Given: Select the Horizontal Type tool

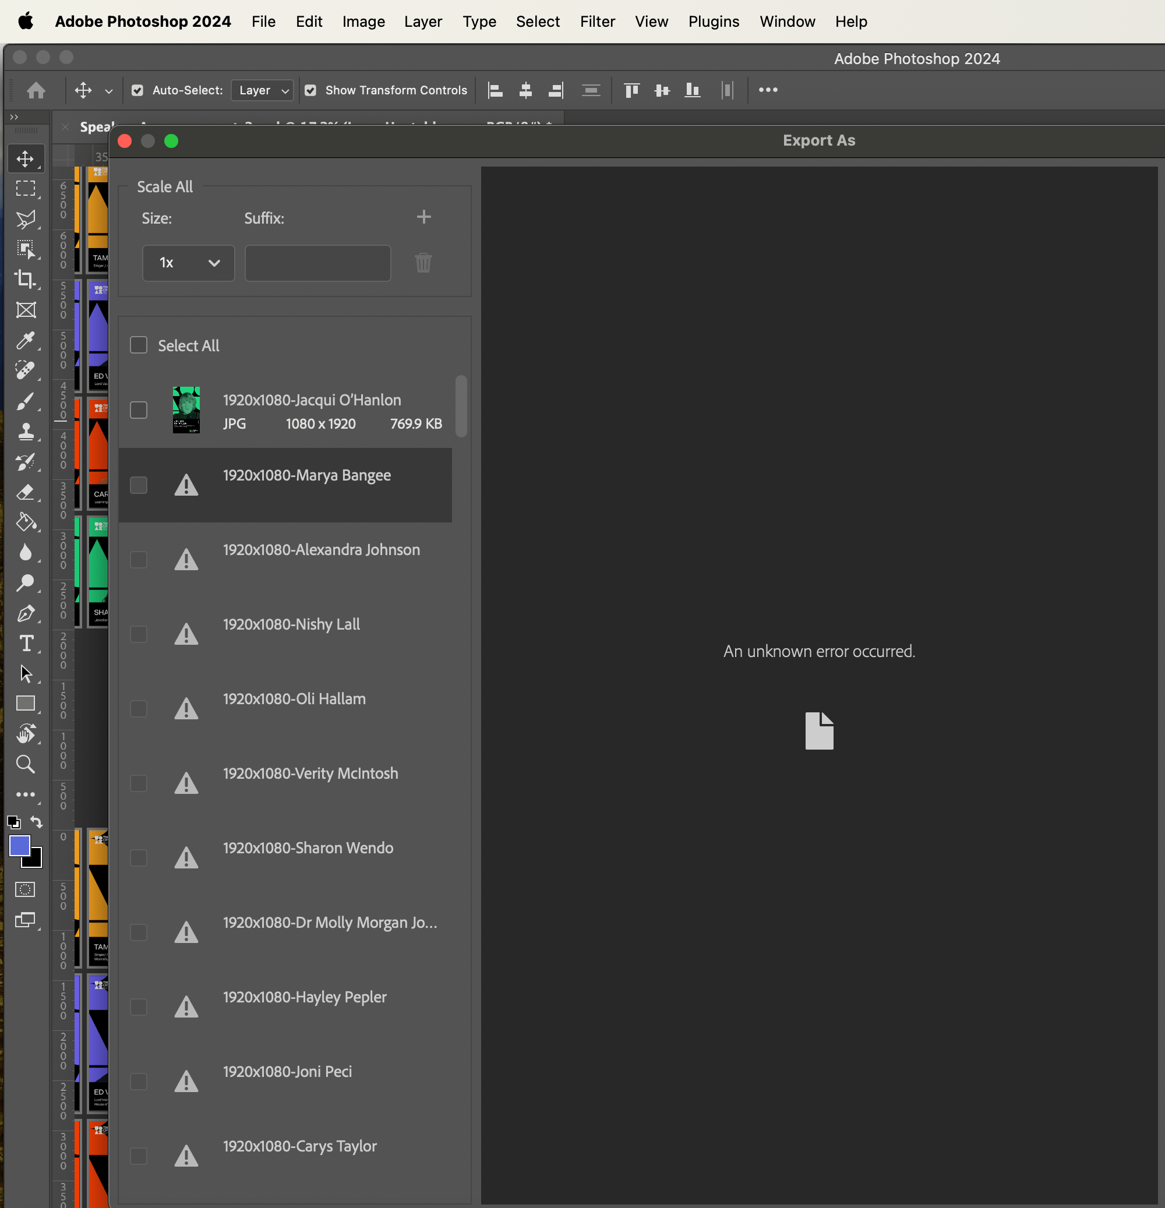Looking at the screenshot, I should click(x=26, y=644).
